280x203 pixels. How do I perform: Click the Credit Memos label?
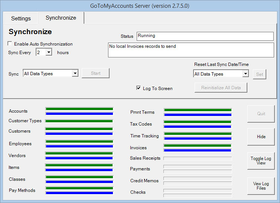(x=144, y=181)
